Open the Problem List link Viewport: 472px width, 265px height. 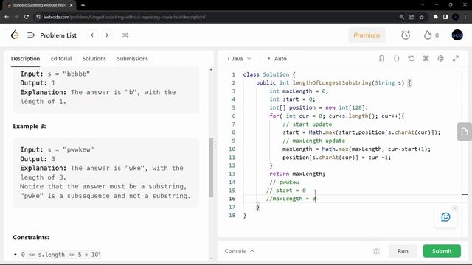pyautogui.click(x=58, y=35)
